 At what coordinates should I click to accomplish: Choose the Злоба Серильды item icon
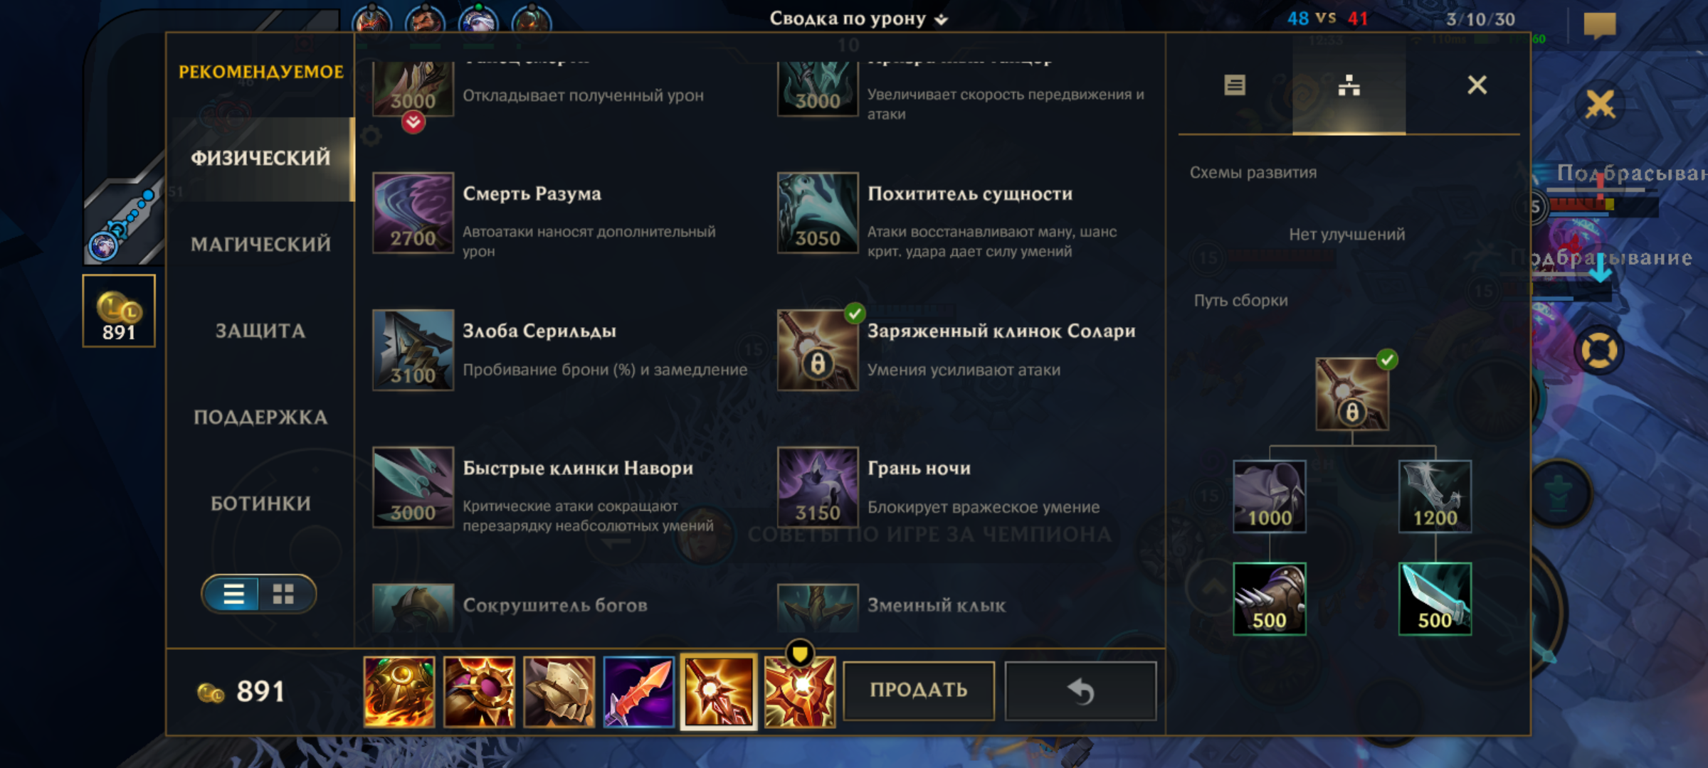click(413, 350)
